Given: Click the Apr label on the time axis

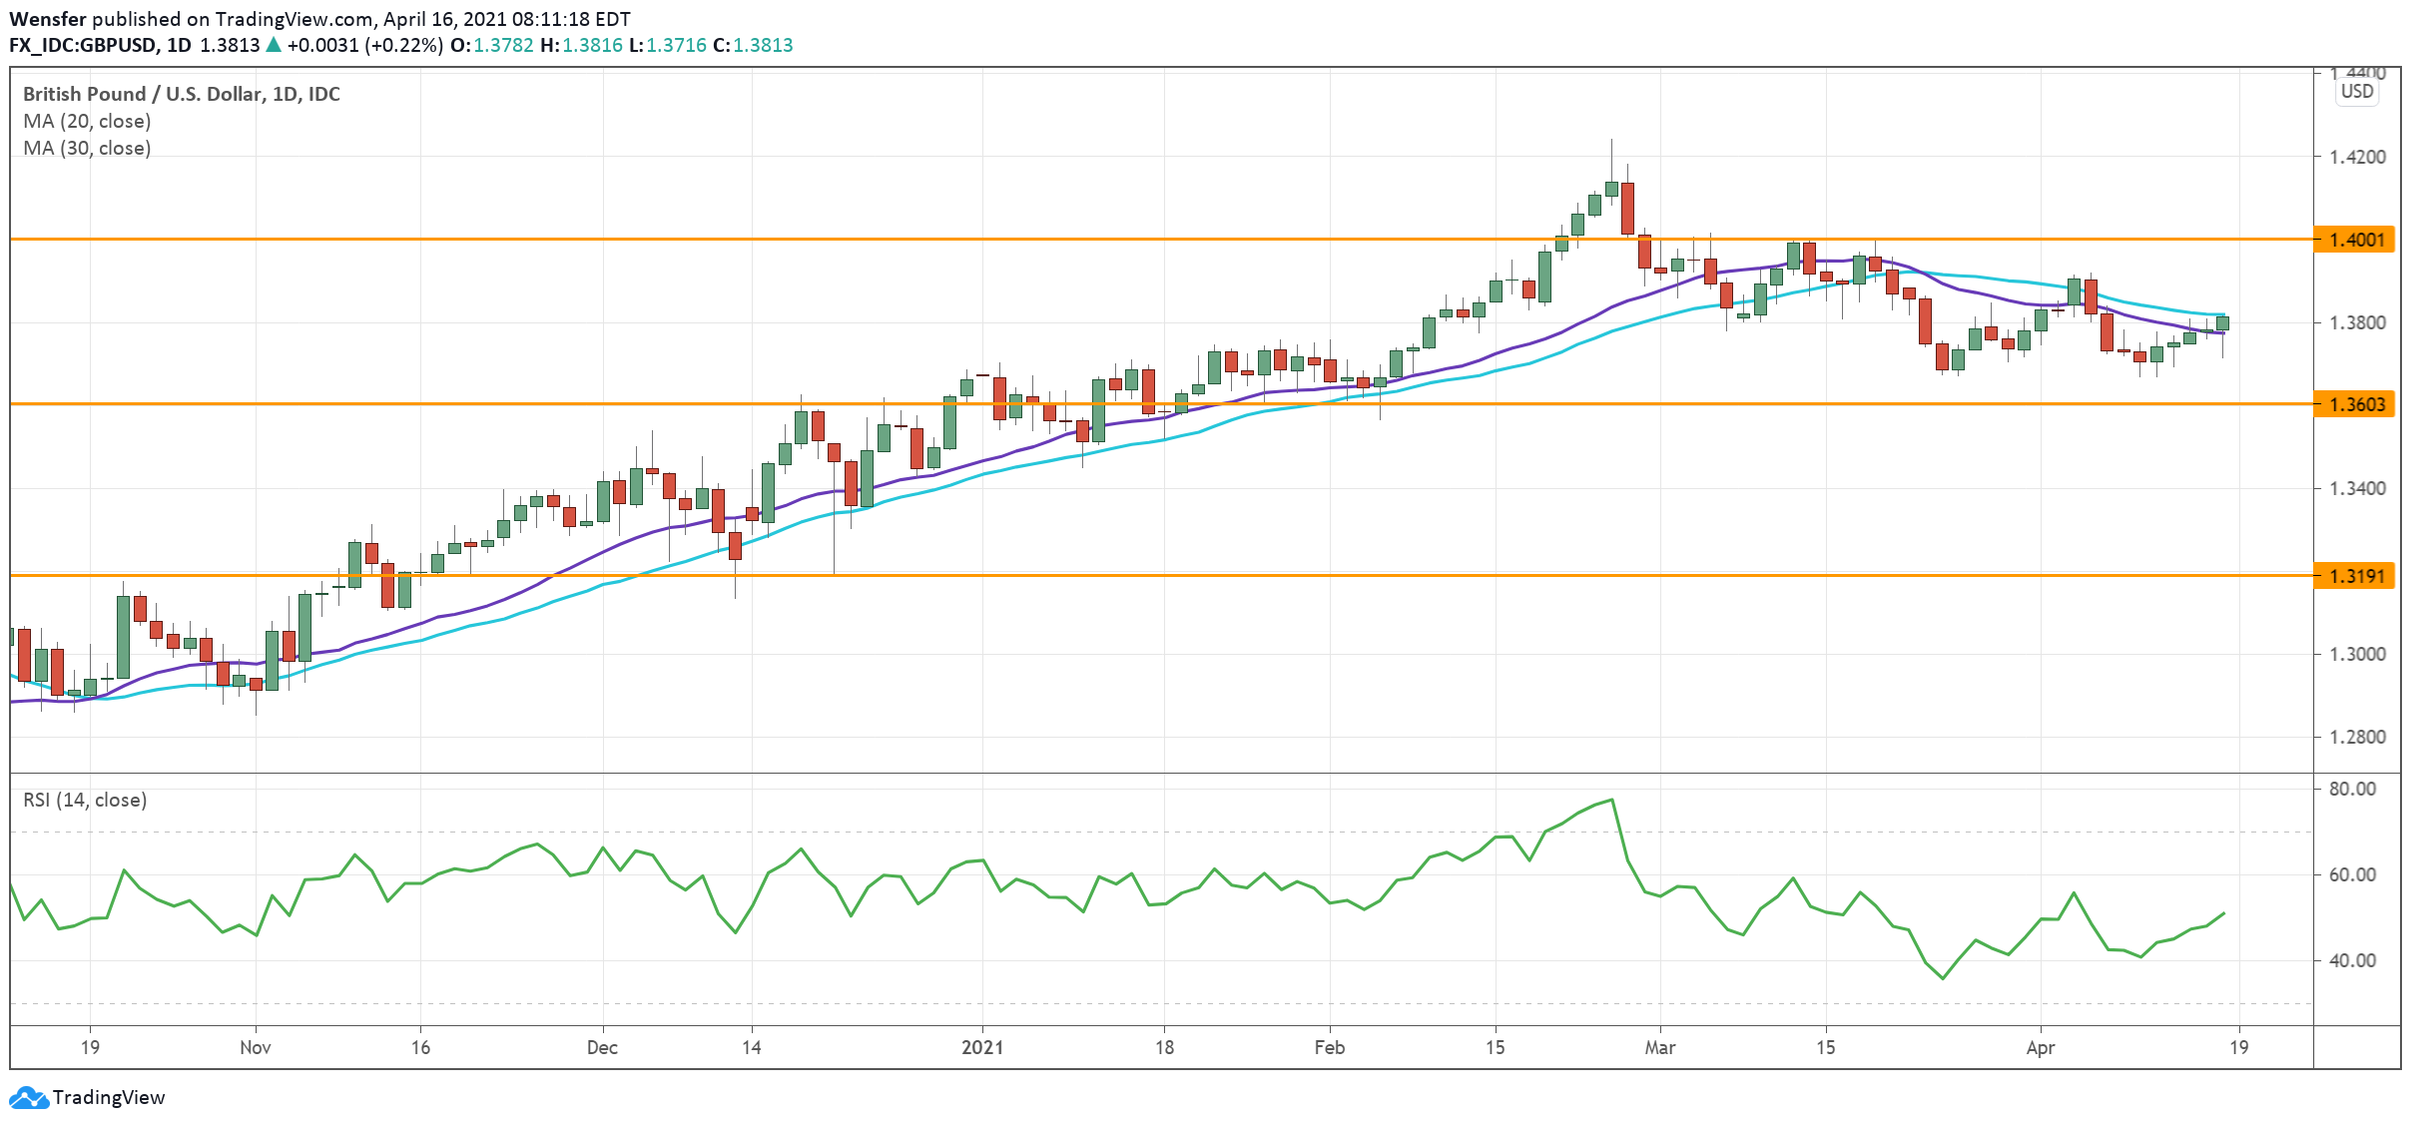Looking at the screenshot, I should (2040, 1047).
